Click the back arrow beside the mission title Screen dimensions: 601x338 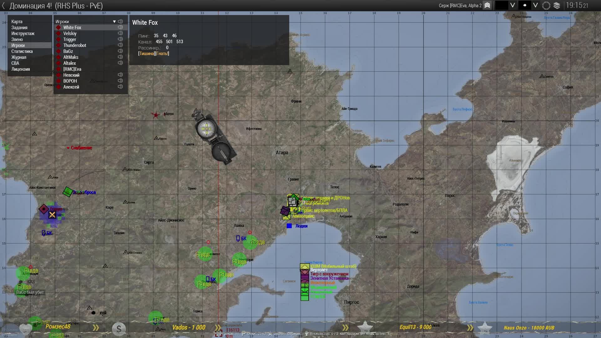3,6
